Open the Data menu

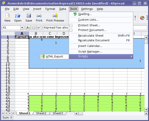click(x=63, y=9)
